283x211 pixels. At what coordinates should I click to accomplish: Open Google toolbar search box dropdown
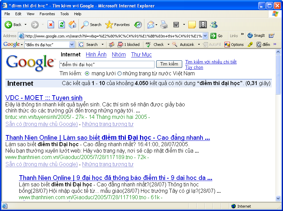click(72, 45)
